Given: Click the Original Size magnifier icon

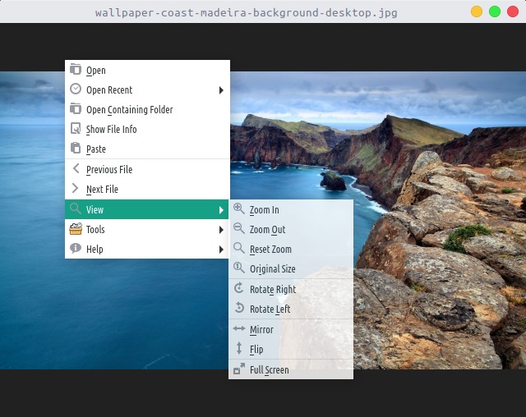Looking at the screenshot, I should coord(239,268).
